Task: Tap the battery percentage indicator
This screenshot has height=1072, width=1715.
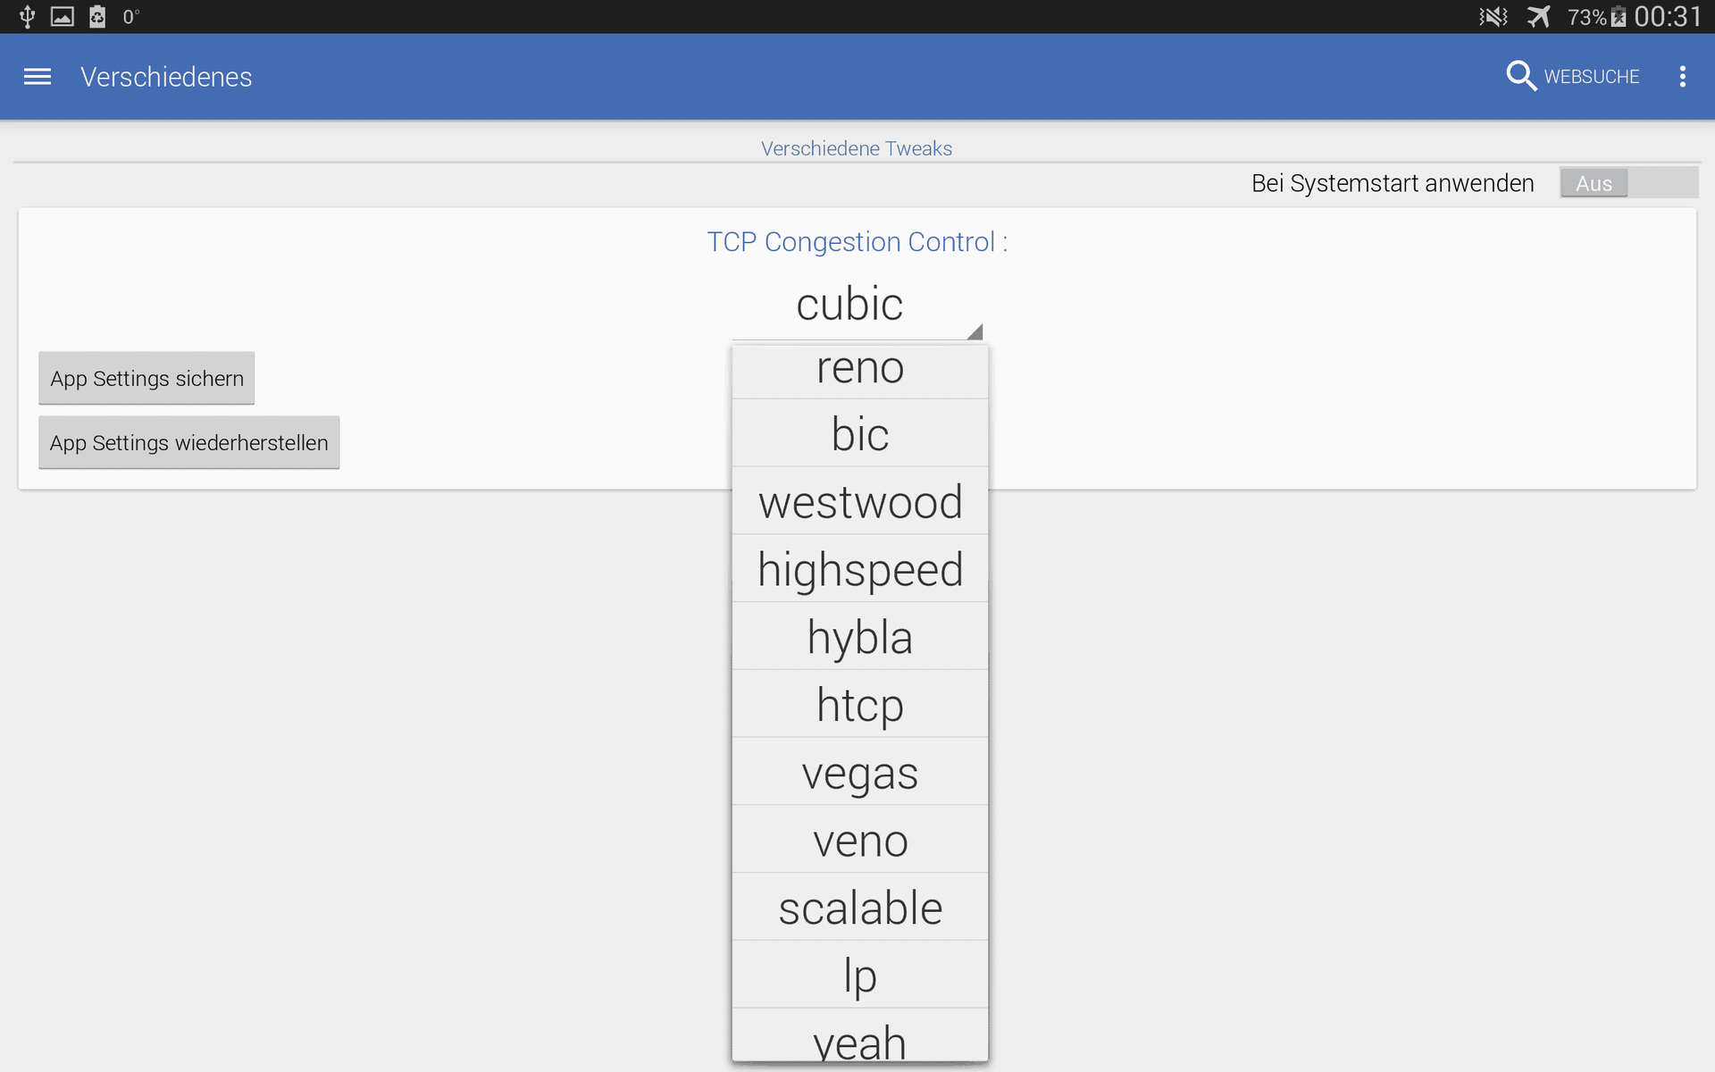Action: [x=1586, y=17]
